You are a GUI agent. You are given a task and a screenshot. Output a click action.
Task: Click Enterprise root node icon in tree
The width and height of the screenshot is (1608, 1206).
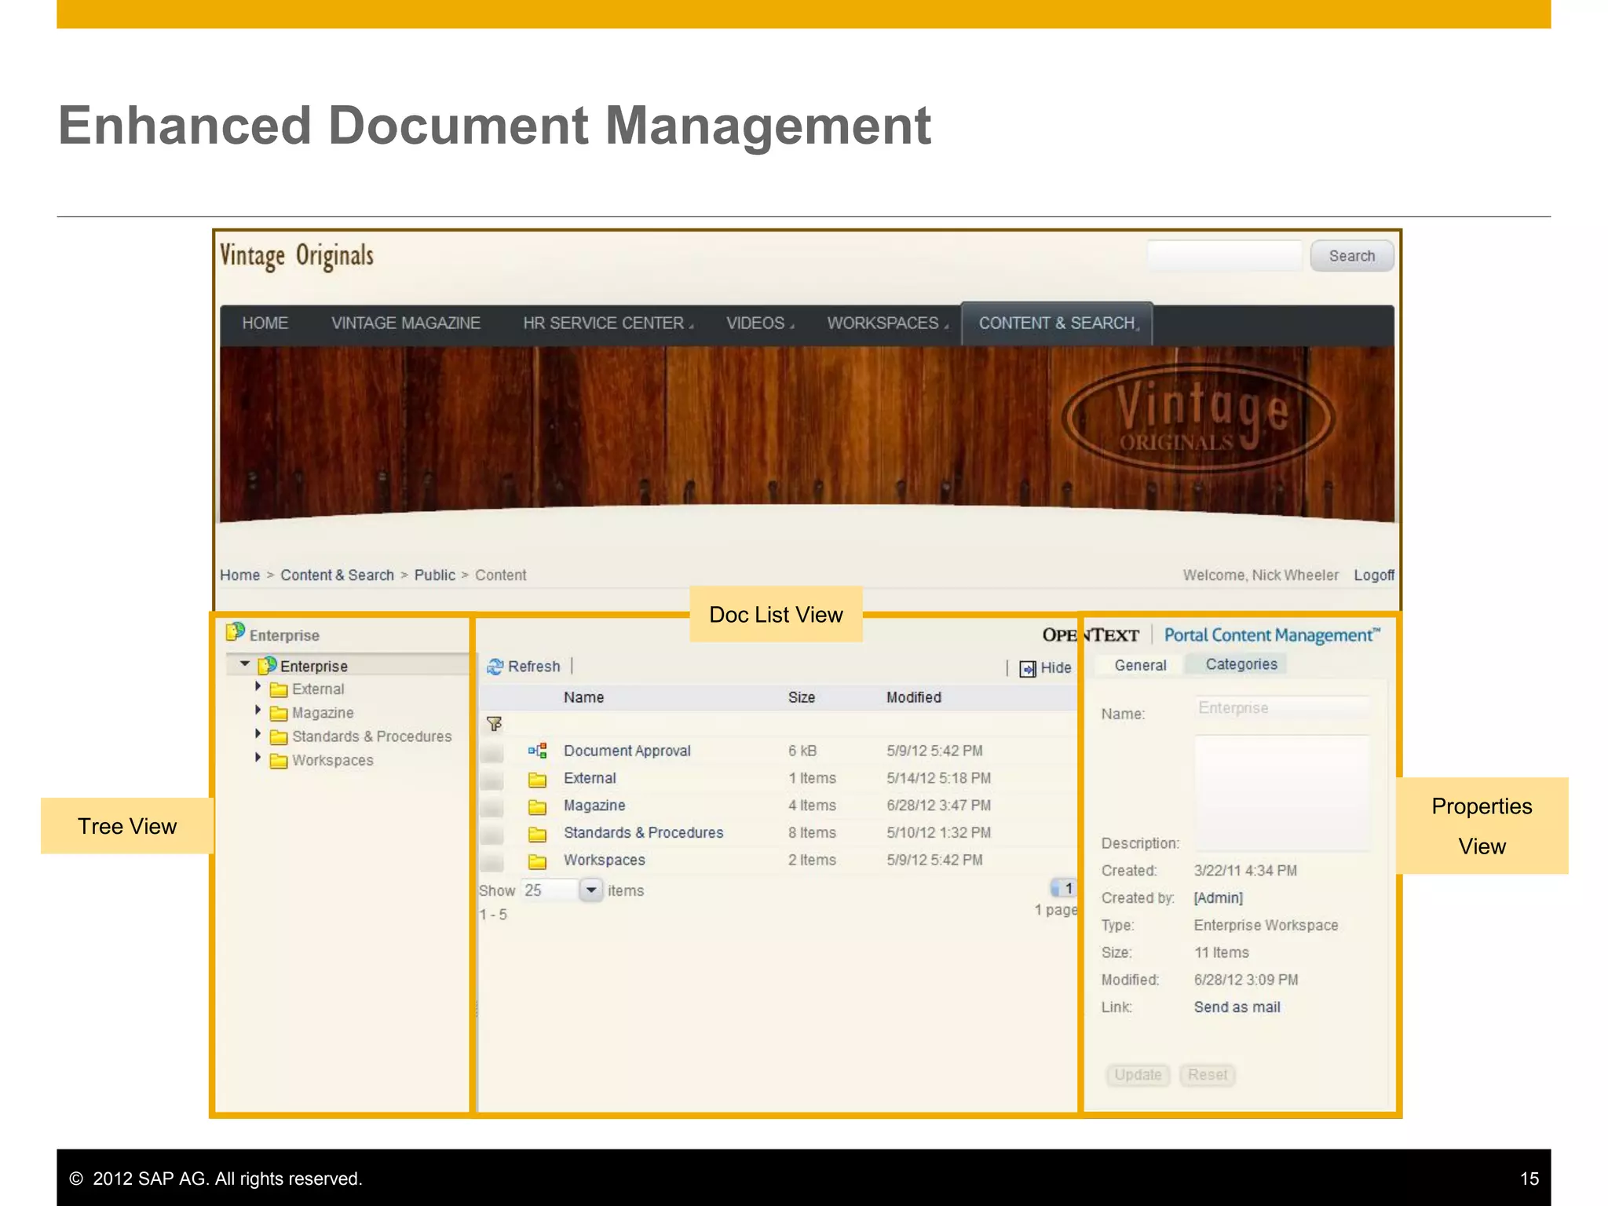click(x=267, y=665)
